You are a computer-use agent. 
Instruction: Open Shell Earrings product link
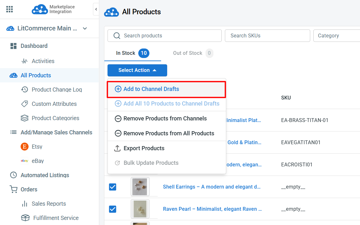point(212,187)
